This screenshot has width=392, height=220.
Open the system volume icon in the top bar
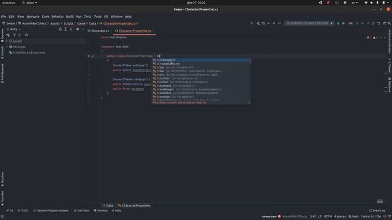pyautogui.click(x=372, y=2)
